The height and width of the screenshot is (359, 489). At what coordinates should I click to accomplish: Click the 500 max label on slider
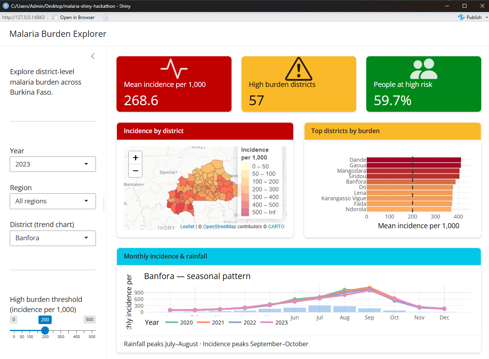click(x=90, y=319)
